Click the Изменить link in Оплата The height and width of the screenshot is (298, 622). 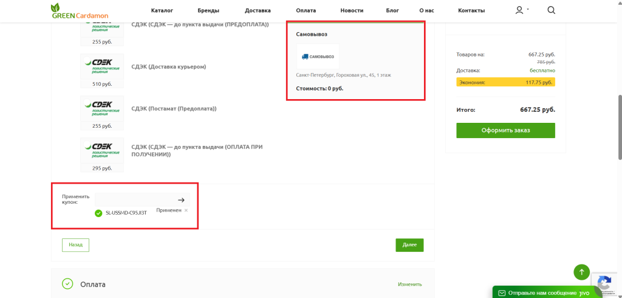point(410,284)
